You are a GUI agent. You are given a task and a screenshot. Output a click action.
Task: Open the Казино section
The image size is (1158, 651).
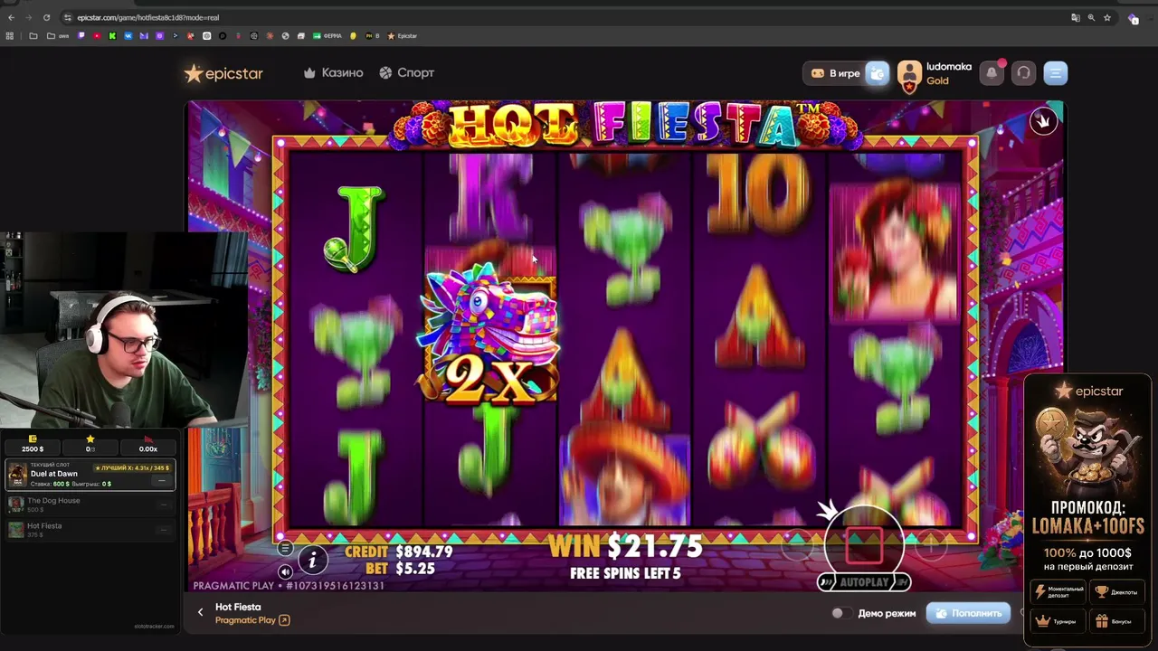click(333, 72)
